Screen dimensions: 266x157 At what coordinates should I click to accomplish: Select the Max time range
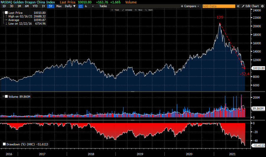tap(59, 6)
